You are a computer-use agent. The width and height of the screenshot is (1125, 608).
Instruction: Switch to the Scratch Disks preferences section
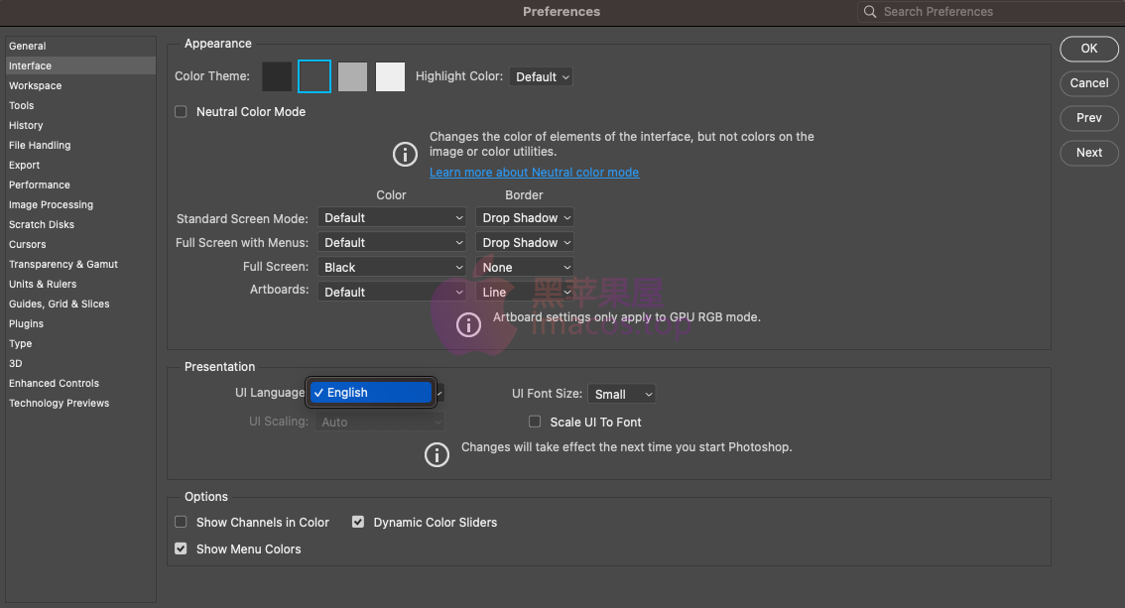point(41,224)
